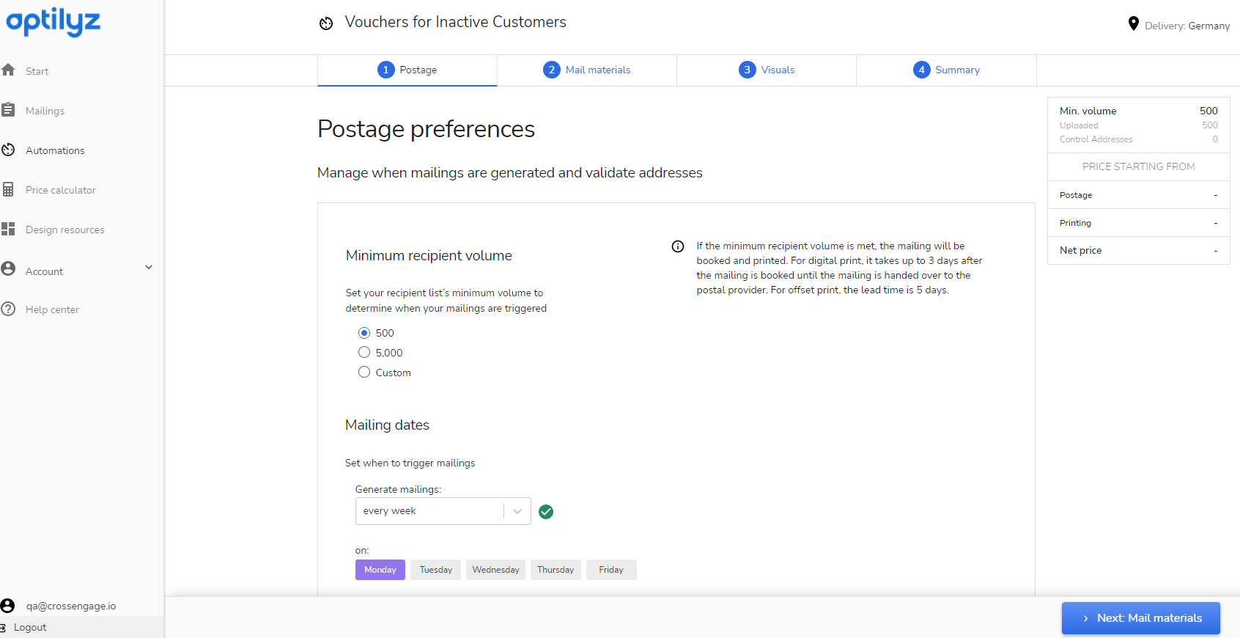Click the Start home icon in sidebar
The height and width of the screenshot is (638, 1240).
click(x=9, y=70)
